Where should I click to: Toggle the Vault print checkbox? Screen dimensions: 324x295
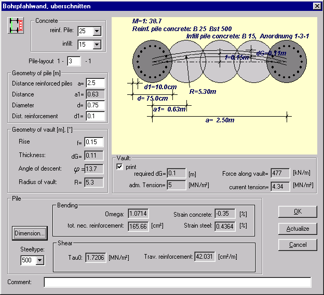tap(119, 166)
